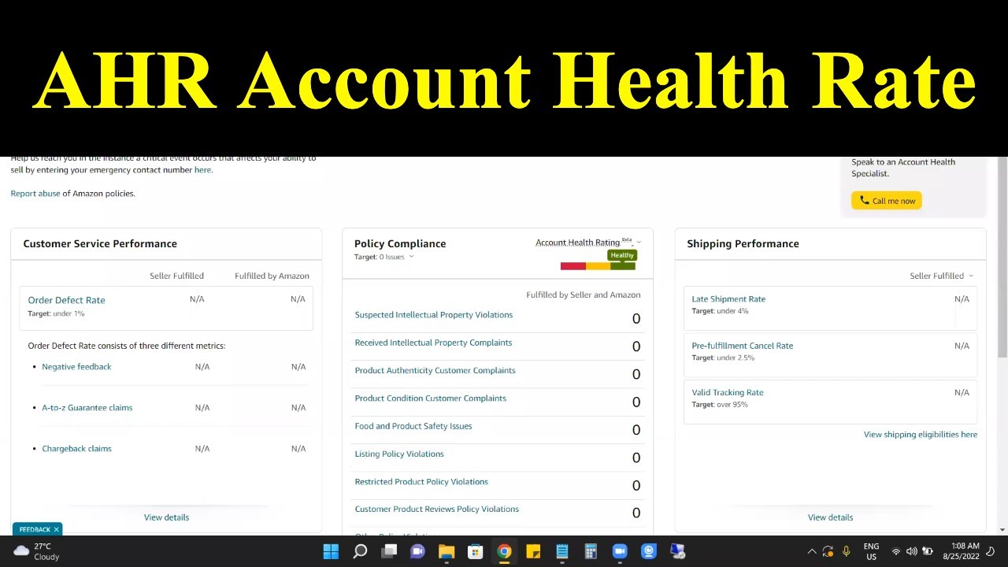Open Sticky Notes from the taskbar
This screenshot has height=567, width=1008.
click(x=533, y=551)
